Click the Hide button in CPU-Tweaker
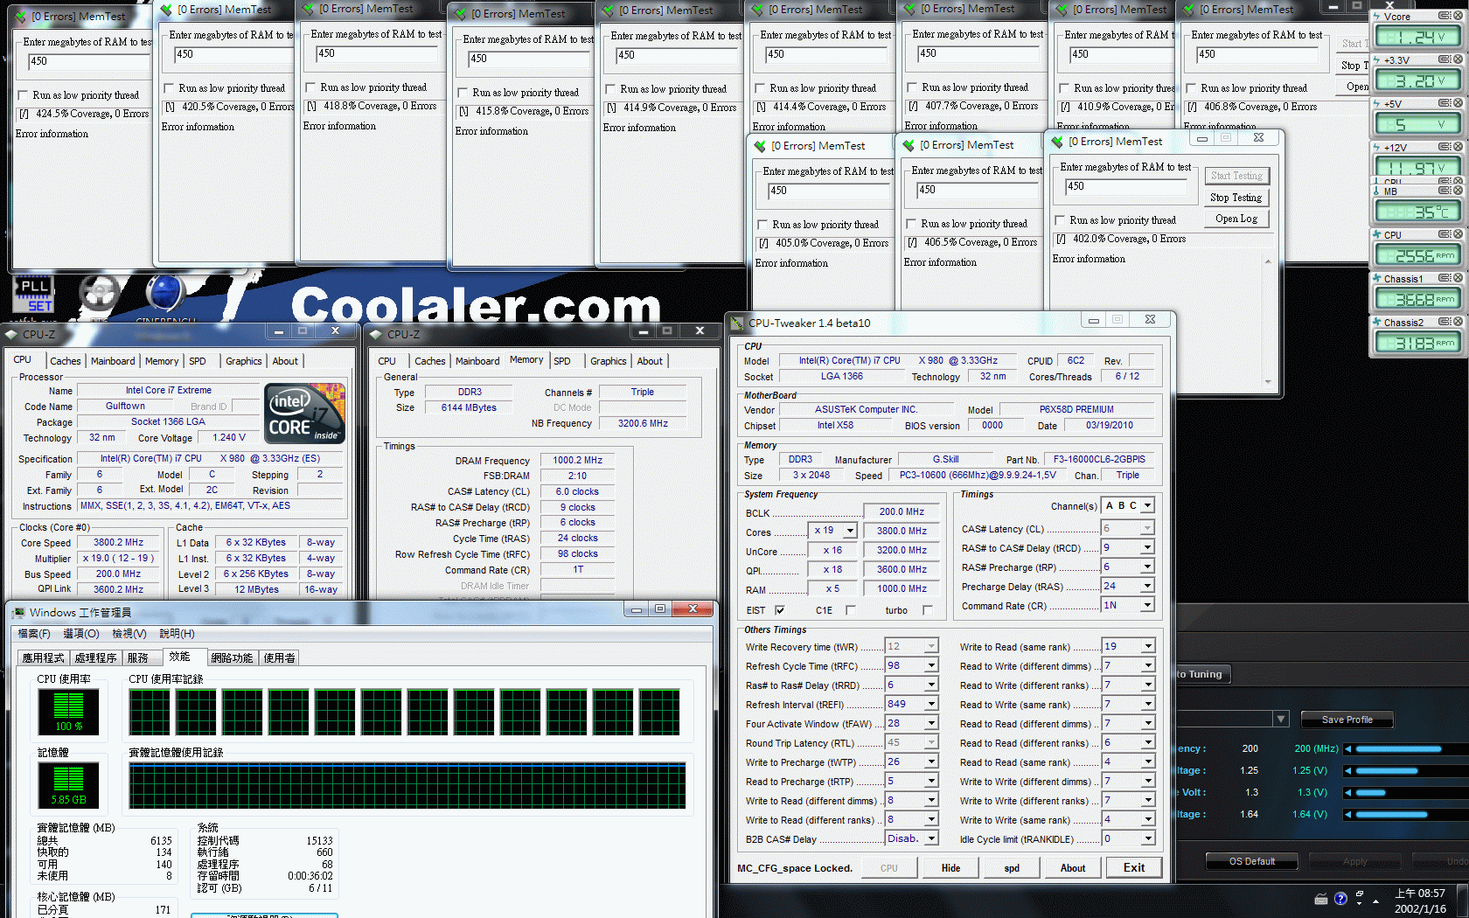Image resolution: width=1469 pixels, height=918 pixels. pos(950,868)
